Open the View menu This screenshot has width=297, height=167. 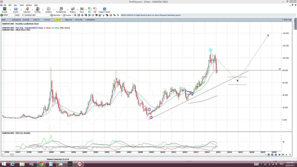pos(16,5)
